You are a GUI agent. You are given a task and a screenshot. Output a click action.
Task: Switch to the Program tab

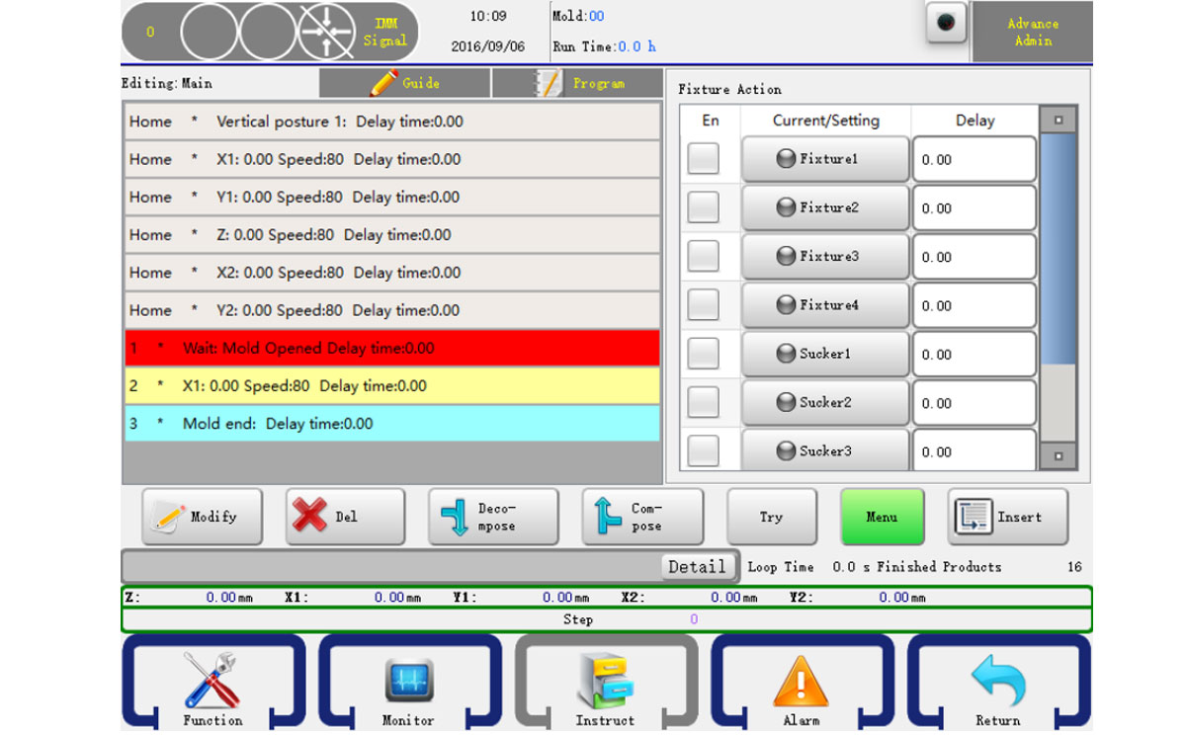click(x=577, y=83)
